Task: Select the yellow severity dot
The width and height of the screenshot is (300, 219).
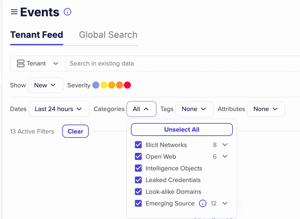Action: point(104,85)
